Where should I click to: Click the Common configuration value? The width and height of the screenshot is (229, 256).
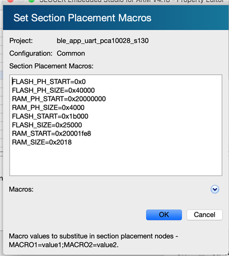tap(71, 53)
